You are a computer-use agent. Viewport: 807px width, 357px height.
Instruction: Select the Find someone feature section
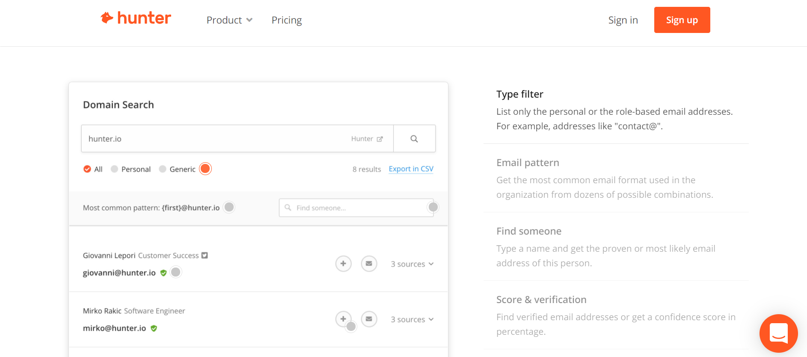pos(616,247)
